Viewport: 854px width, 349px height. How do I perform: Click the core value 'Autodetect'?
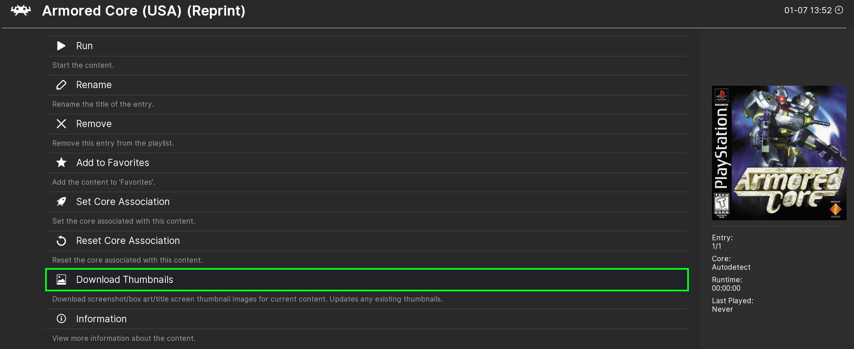click(731, 267)
